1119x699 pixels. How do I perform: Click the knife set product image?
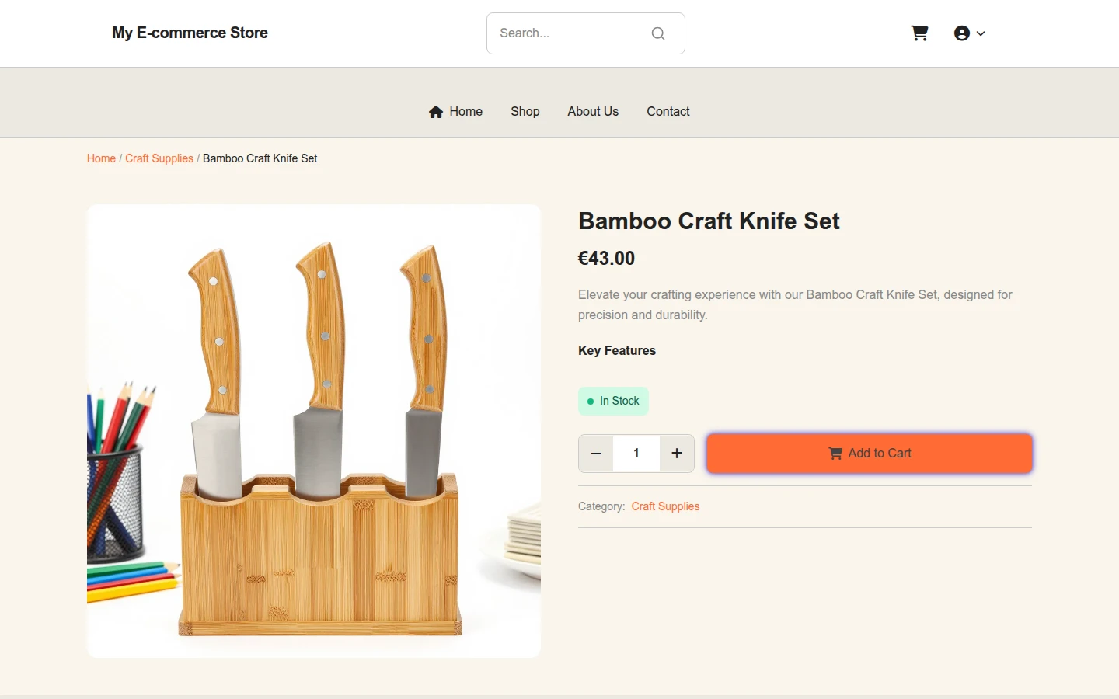click(314, 431)
